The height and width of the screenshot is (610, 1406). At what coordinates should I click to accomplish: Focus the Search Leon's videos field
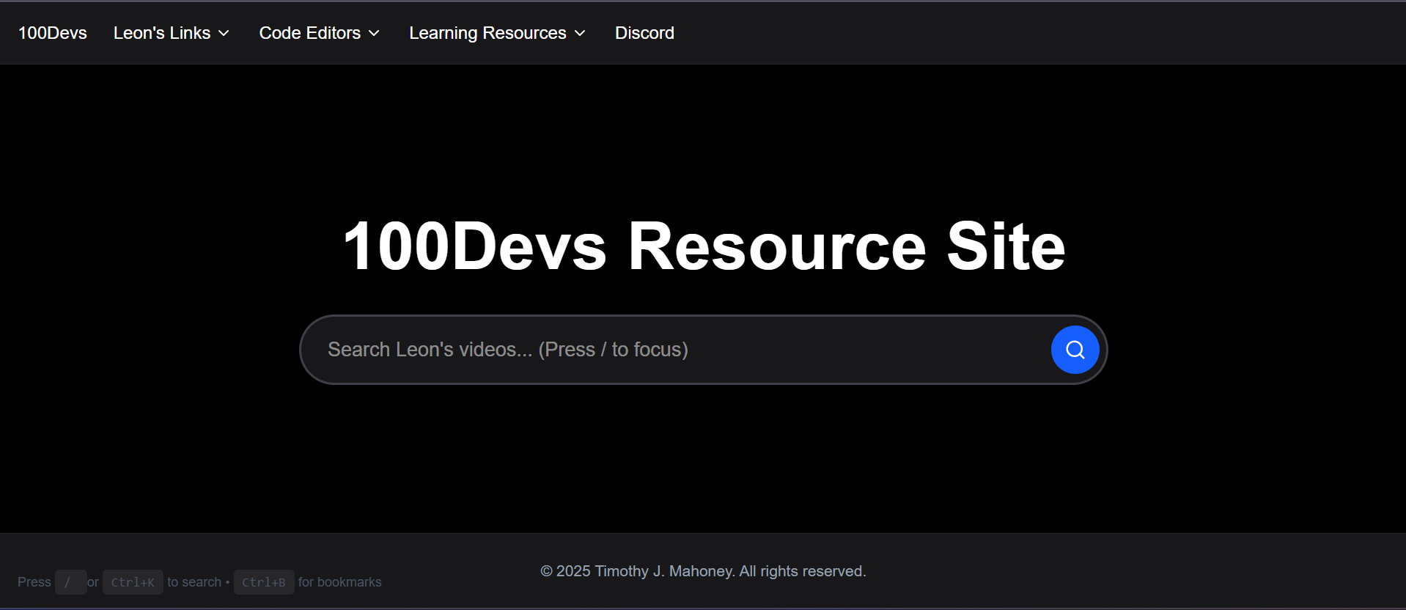pyautogui.click(x=674, y=350)
